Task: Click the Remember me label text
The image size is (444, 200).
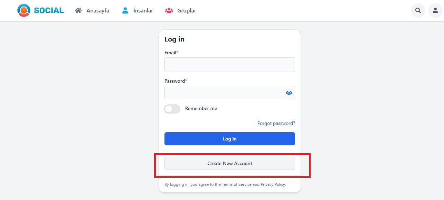Action: tap(201, 108)
